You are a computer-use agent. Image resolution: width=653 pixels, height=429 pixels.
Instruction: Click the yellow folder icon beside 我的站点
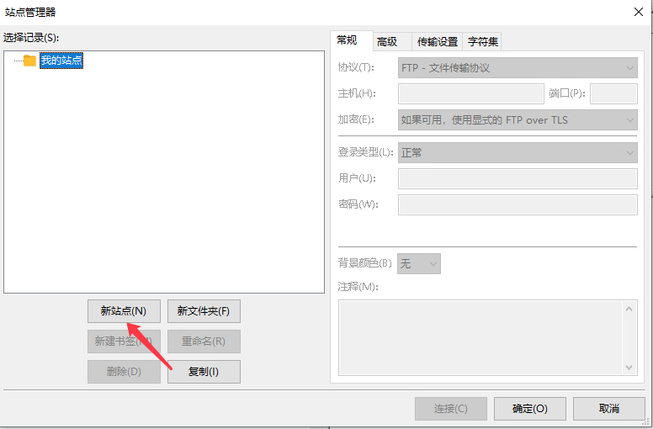point(29,61)
